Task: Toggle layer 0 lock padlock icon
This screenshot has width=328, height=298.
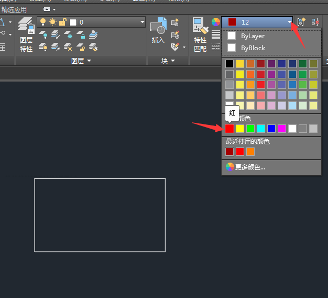Action: point(62,22)
